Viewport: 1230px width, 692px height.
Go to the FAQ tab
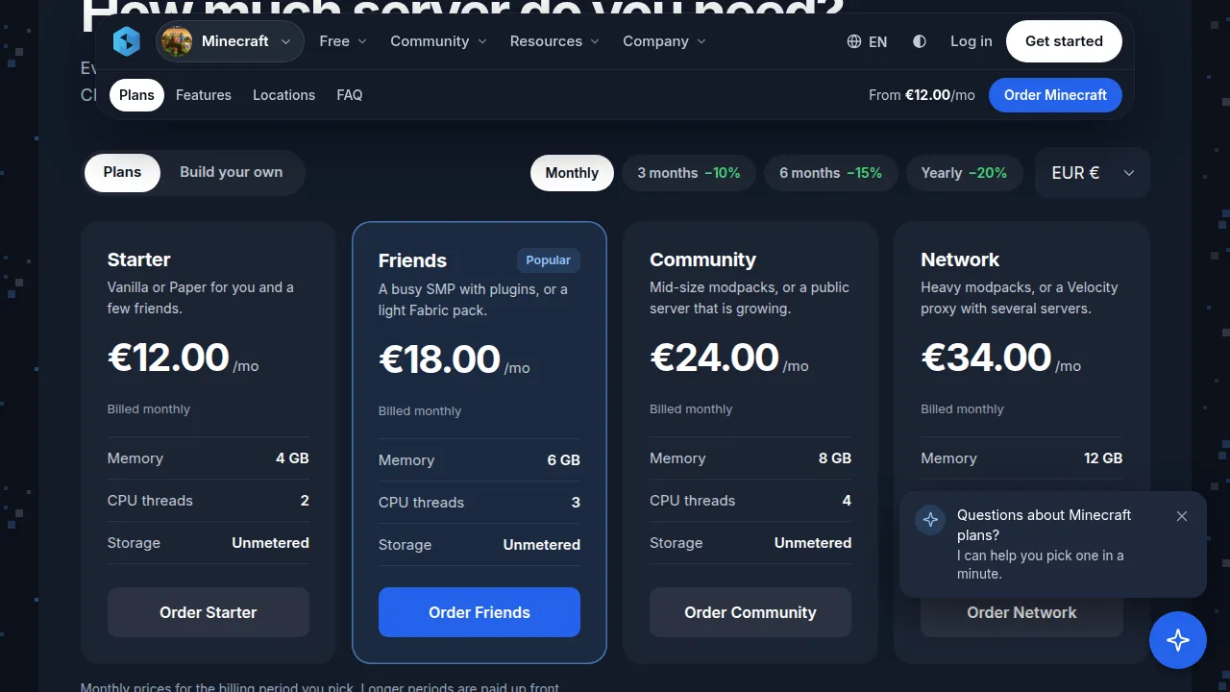tap(350, 95)
